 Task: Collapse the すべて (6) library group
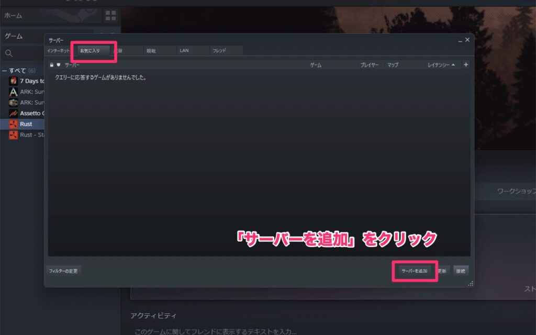pos(4,70)
